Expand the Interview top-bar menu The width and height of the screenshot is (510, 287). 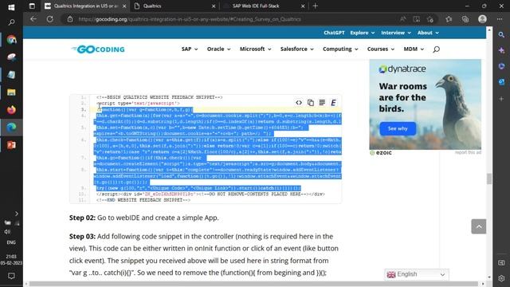[396, 33]
